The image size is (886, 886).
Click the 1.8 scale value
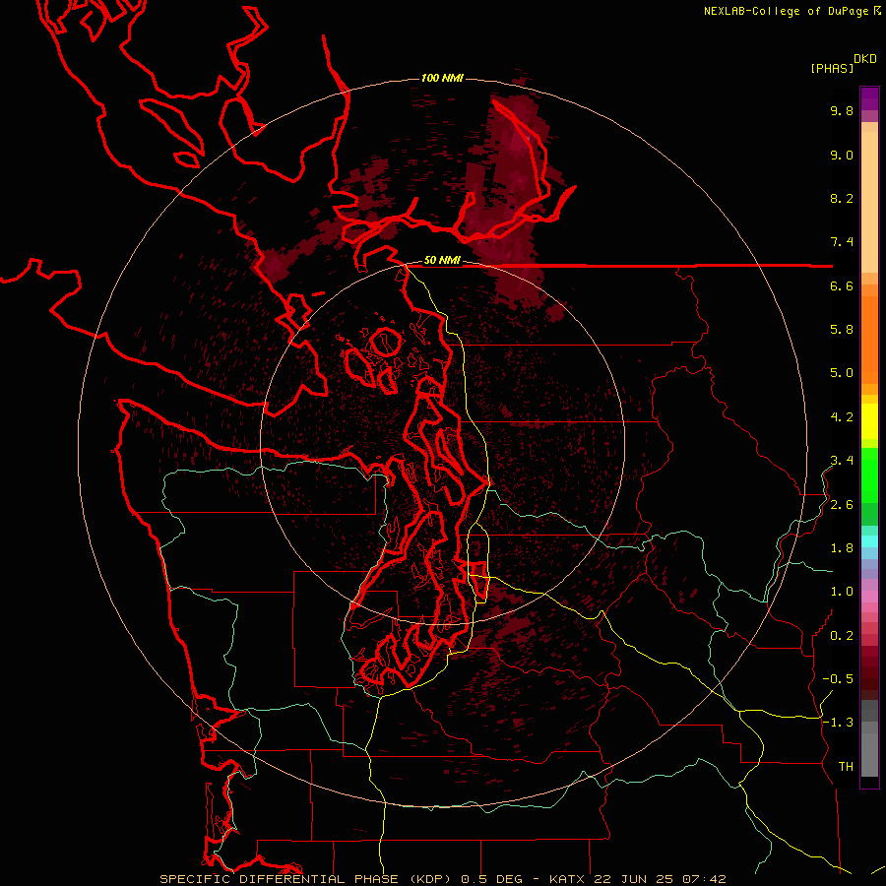[x=842, y=548]
